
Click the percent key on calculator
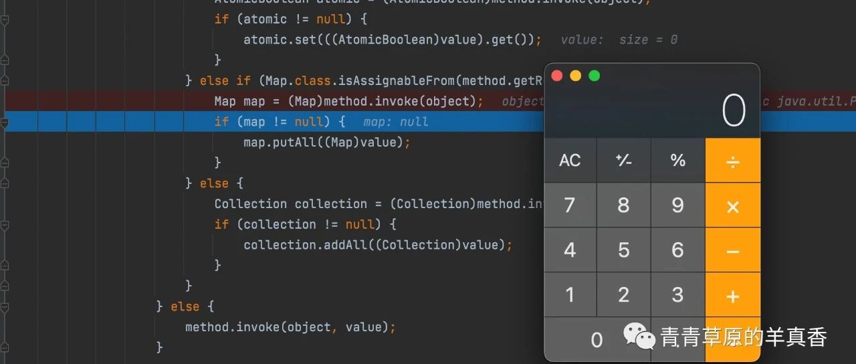pyautogui.click(x=678, y=161)
